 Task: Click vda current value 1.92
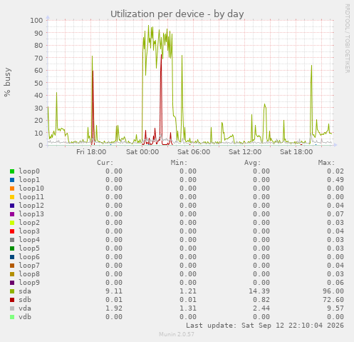[114, 308]
